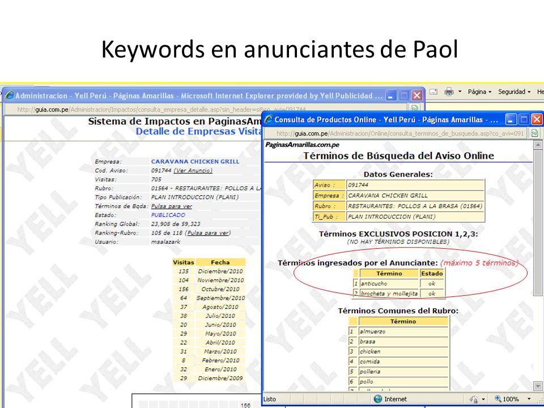Open dropdown arrow beside security status icon
Viewport: 544px width, 408px height.
pos(483,399)
